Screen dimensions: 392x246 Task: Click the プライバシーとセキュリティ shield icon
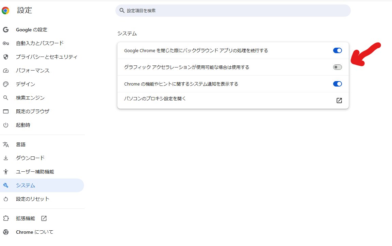click(6, 57)
